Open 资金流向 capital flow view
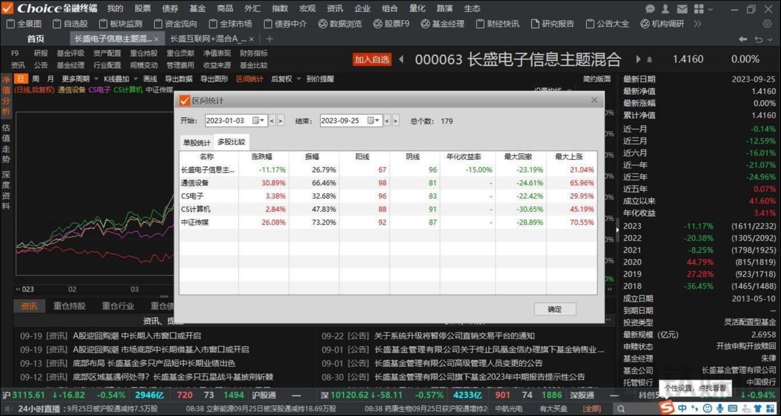The width and height of the screenshot is (781, 416). point(175,23)
